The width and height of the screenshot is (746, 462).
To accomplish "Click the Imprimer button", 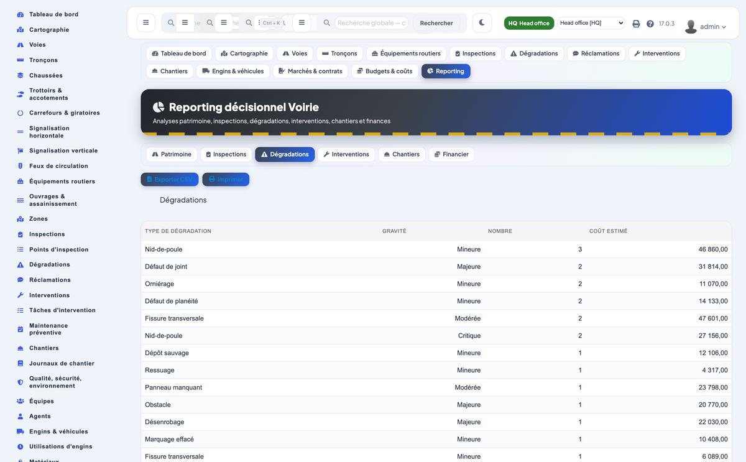I will point(226,179).
